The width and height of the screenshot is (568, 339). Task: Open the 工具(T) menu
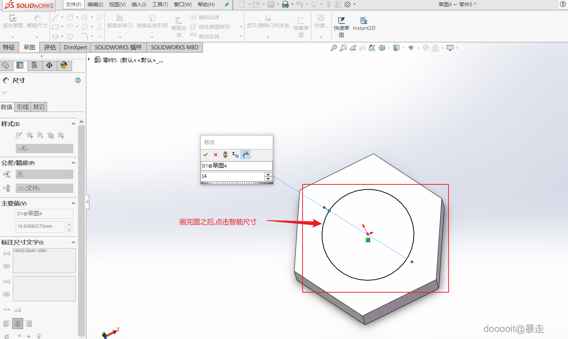point(160,4)
